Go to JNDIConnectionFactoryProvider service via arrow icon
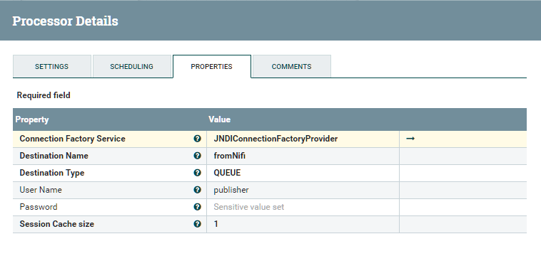Viewport: 541px width, 256px height. (410, 139)
